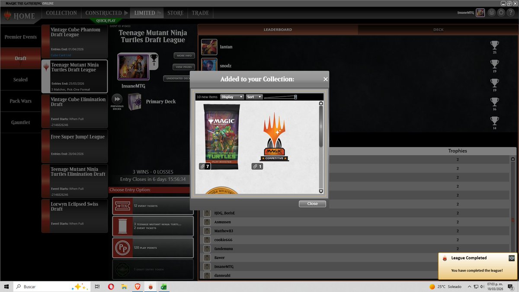
Task: Click the quantity 1 badge on trophy
Action: [x=257, y=166]
